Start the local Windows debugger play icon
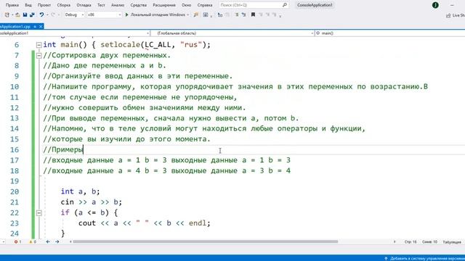 (126, 14)
